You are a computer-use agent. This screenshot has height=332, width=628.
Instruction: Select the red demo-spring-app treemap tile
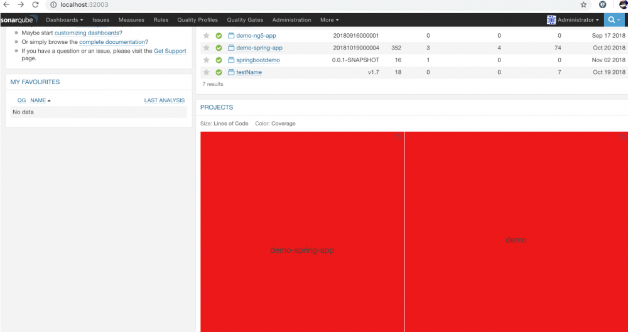click(x=303, y=232)
